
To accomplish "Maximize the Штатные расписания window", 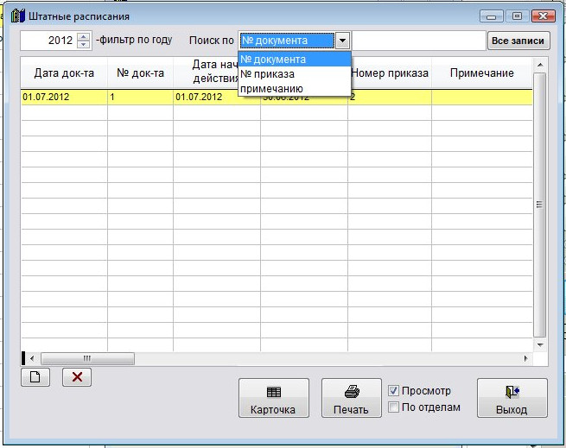I will coord(517,16).
